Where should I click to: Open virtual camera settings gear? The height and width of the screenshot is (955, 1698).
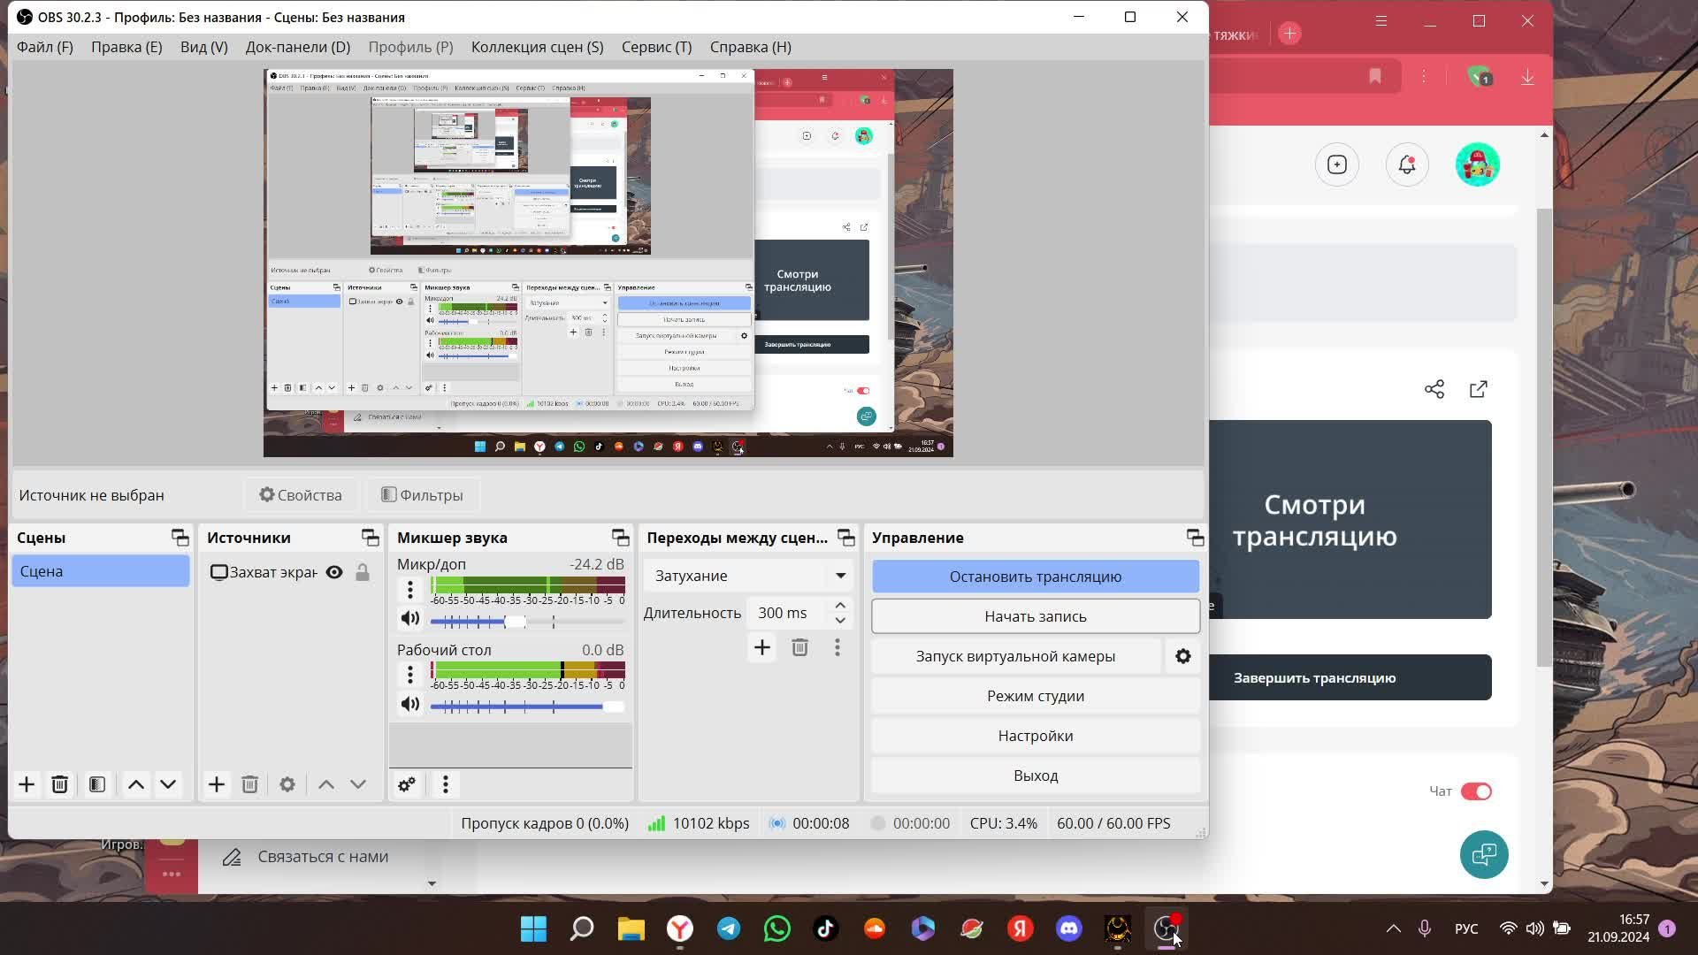1183,656
